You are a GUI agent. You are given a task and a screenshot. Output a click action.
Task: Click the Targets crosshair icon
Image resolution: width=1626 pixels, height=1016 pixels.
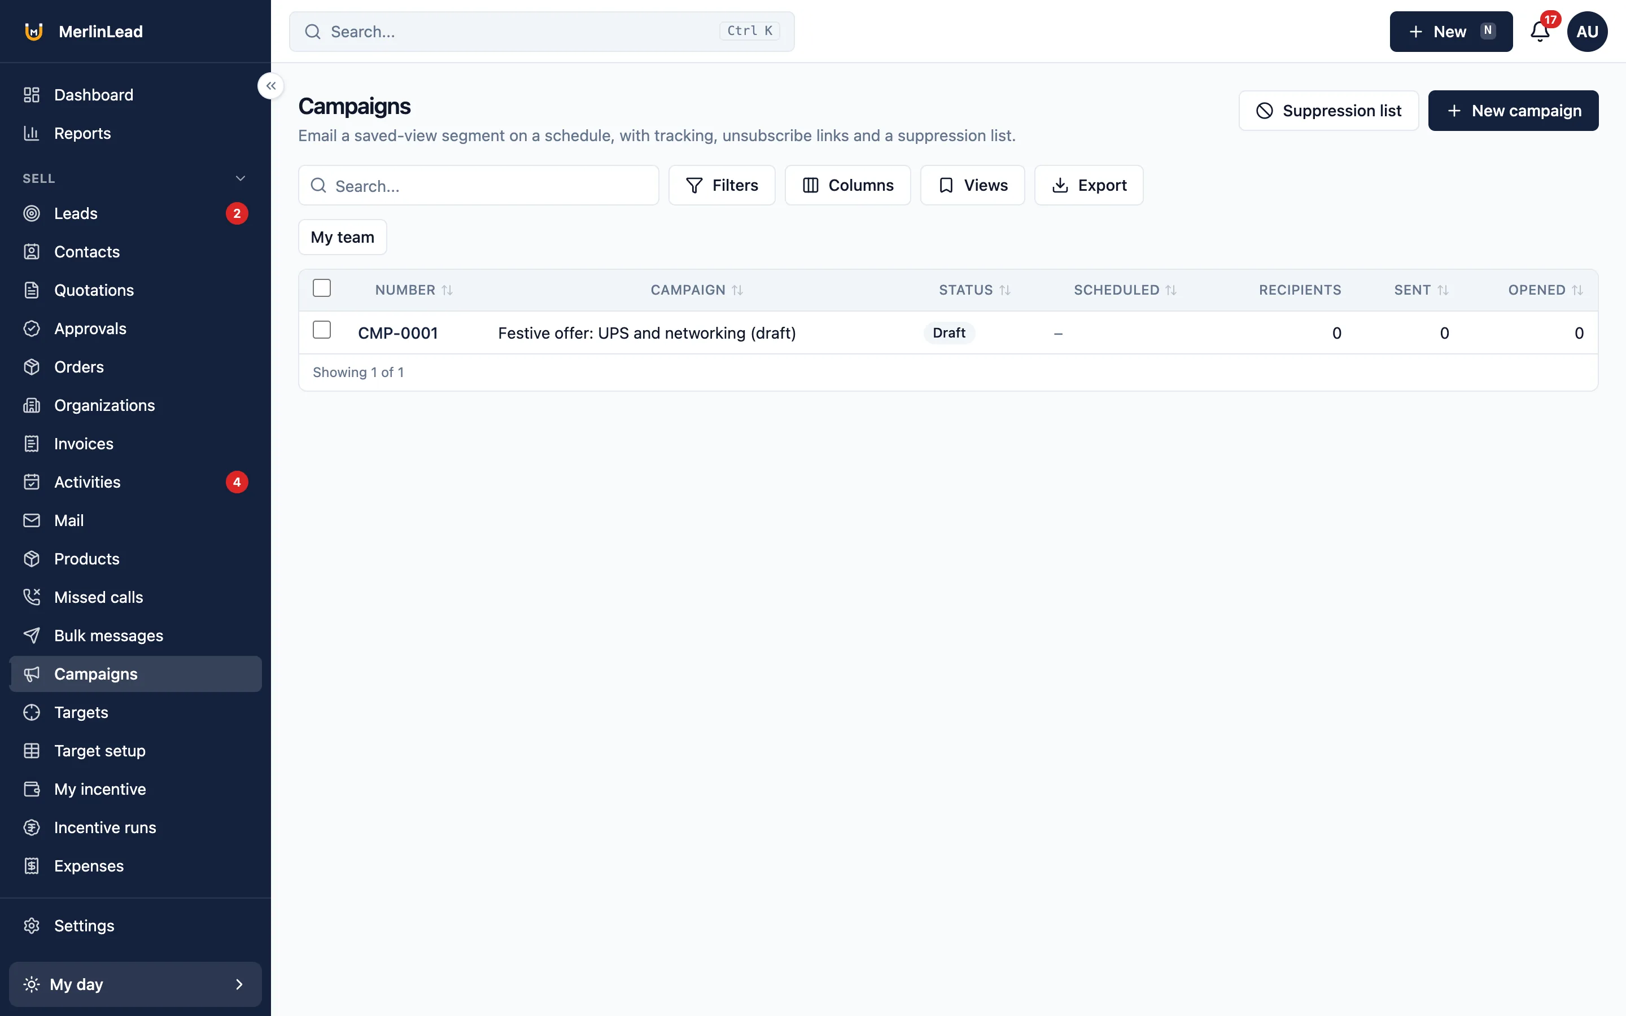point(32,712)
